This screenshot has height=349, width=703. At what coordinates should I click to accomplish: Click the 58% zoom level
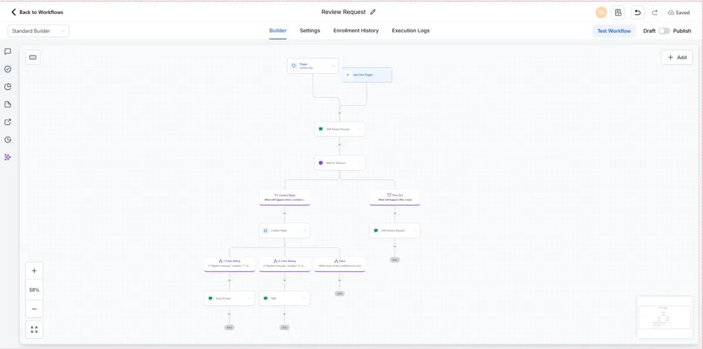(x=34, y=290)
